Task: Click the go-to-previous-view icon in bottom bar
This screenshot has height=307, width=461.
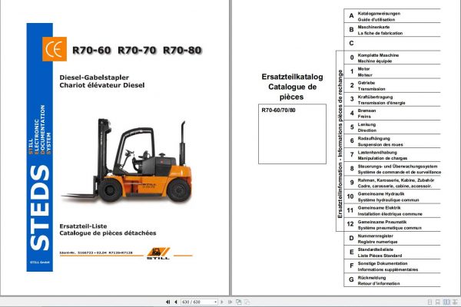Action: tap(239, 302)
